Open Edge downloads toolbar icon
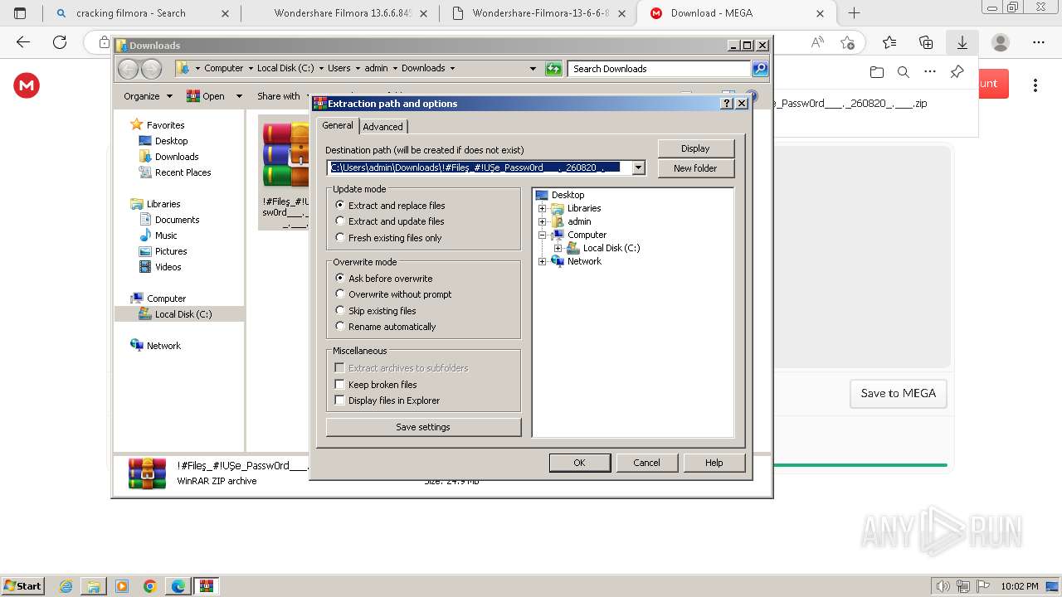Viewport: 1062px width, 597px height. click(962, 42)
